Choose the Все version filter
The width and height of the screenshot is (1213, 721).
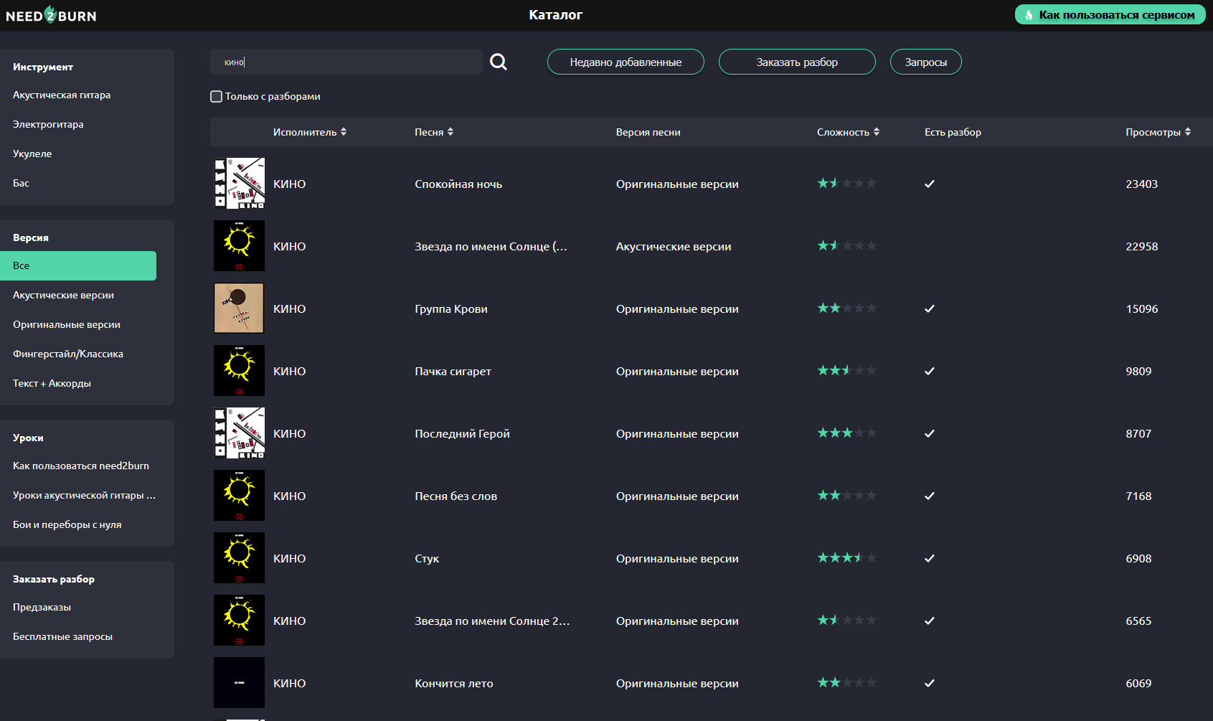click(78, 265)
